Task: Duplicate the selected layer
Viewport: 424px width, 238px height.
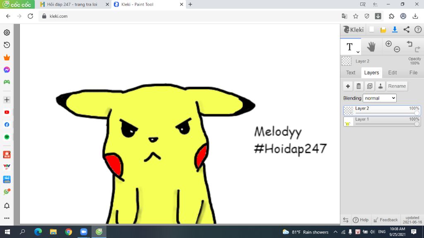Action: pos(370,86)
